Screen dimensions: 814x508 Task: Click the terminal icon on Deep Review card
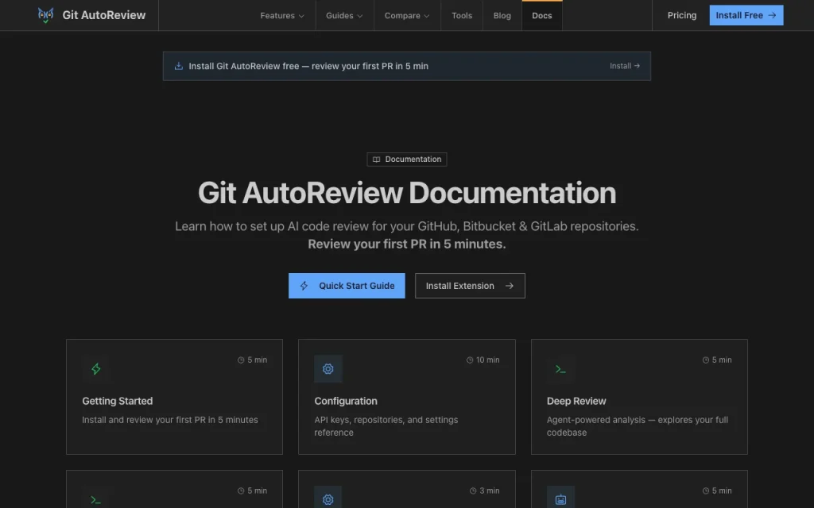[560, 369]
